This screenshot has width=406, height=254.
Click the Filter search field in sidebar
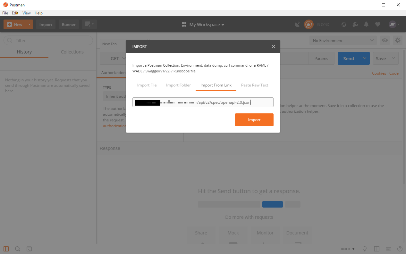point(48,41)
